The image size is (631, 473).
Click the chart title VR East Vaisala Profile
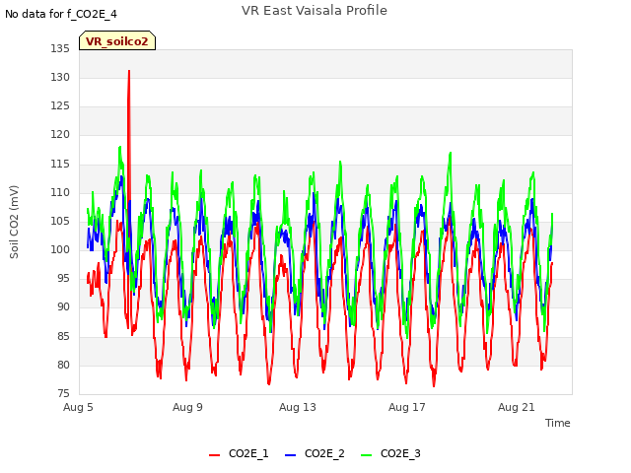click(x=315, y=11)
